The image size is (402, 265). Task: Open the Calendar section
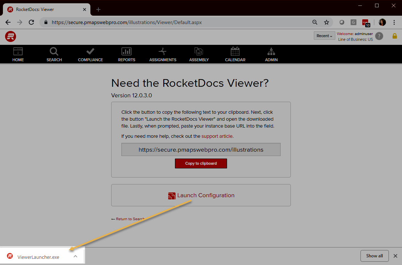235,54
